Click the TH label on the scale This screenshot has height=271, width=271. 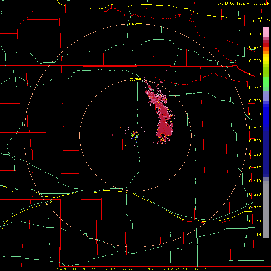pos(259,235)
